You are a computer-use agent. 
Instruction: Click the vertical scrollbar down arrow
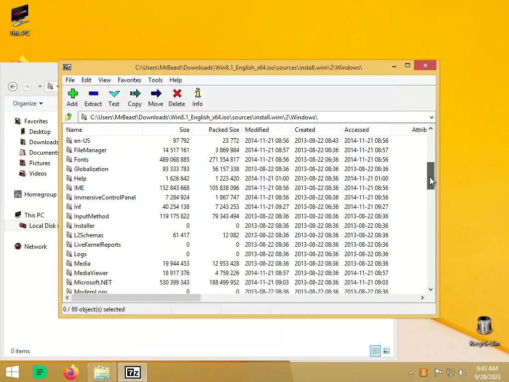click(430, 289)
